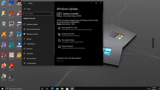Click the magnifier icon in Find a setting box
The image size is (160, 90).
[x=51, y=14]
